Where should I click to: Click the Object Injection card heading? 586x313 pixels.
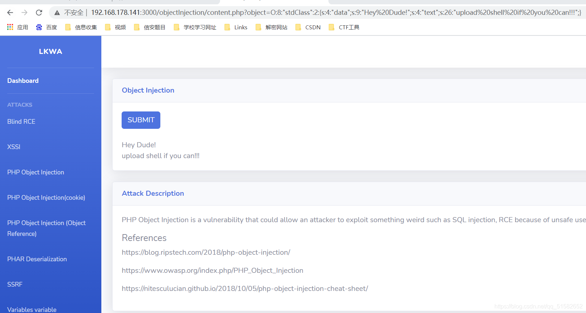tap(148, 90)
